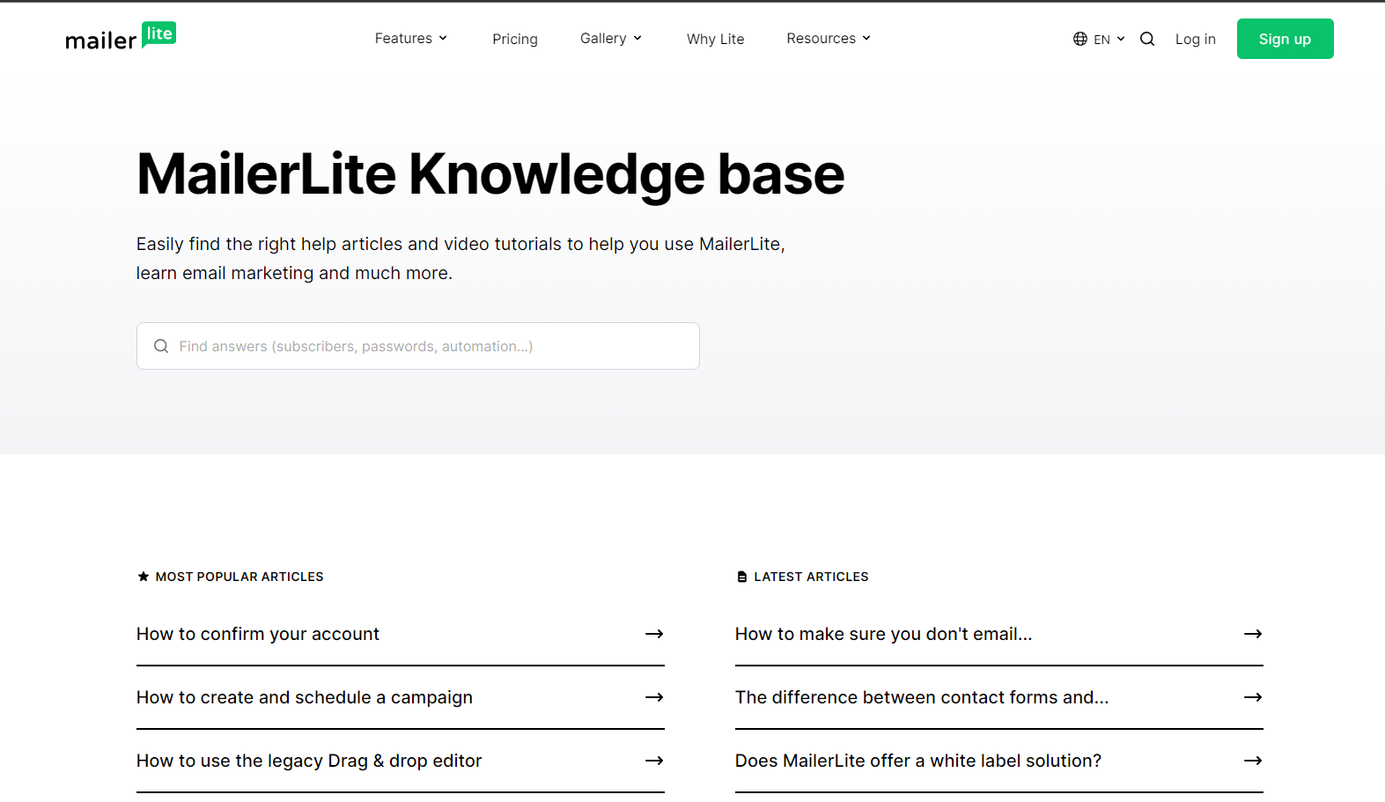Go to the Pricing page
Image resolution: width=1385 pixels, height=802 pixels.
(515, 39)
